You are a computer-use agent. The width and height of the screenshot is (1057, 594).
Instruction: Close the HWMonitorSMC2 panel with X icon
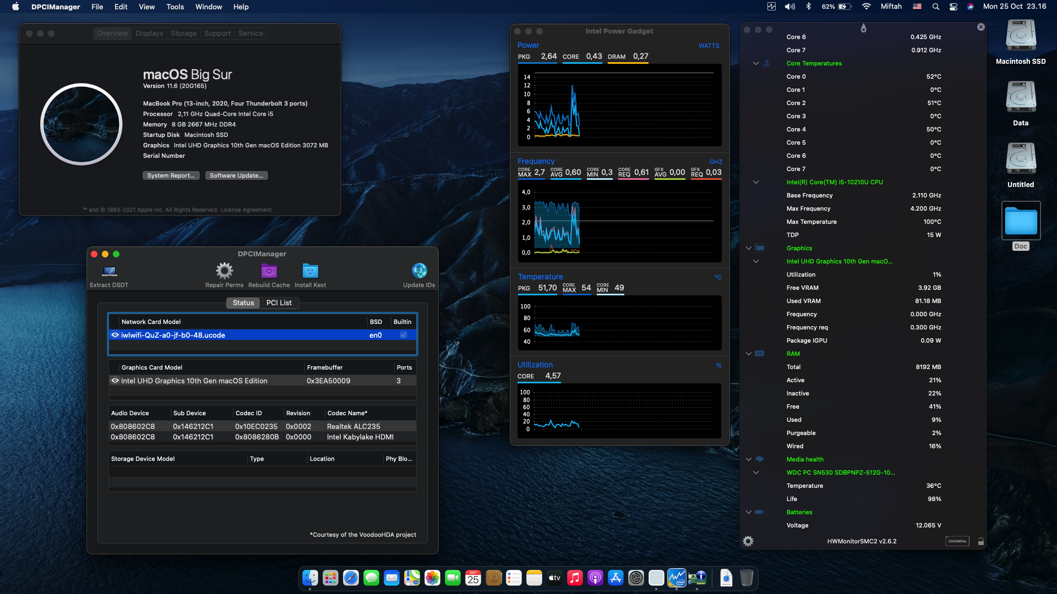(x=980, y=27)
